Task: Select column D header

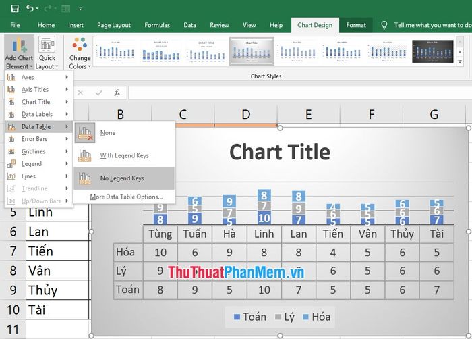Action: pos(245,114)
